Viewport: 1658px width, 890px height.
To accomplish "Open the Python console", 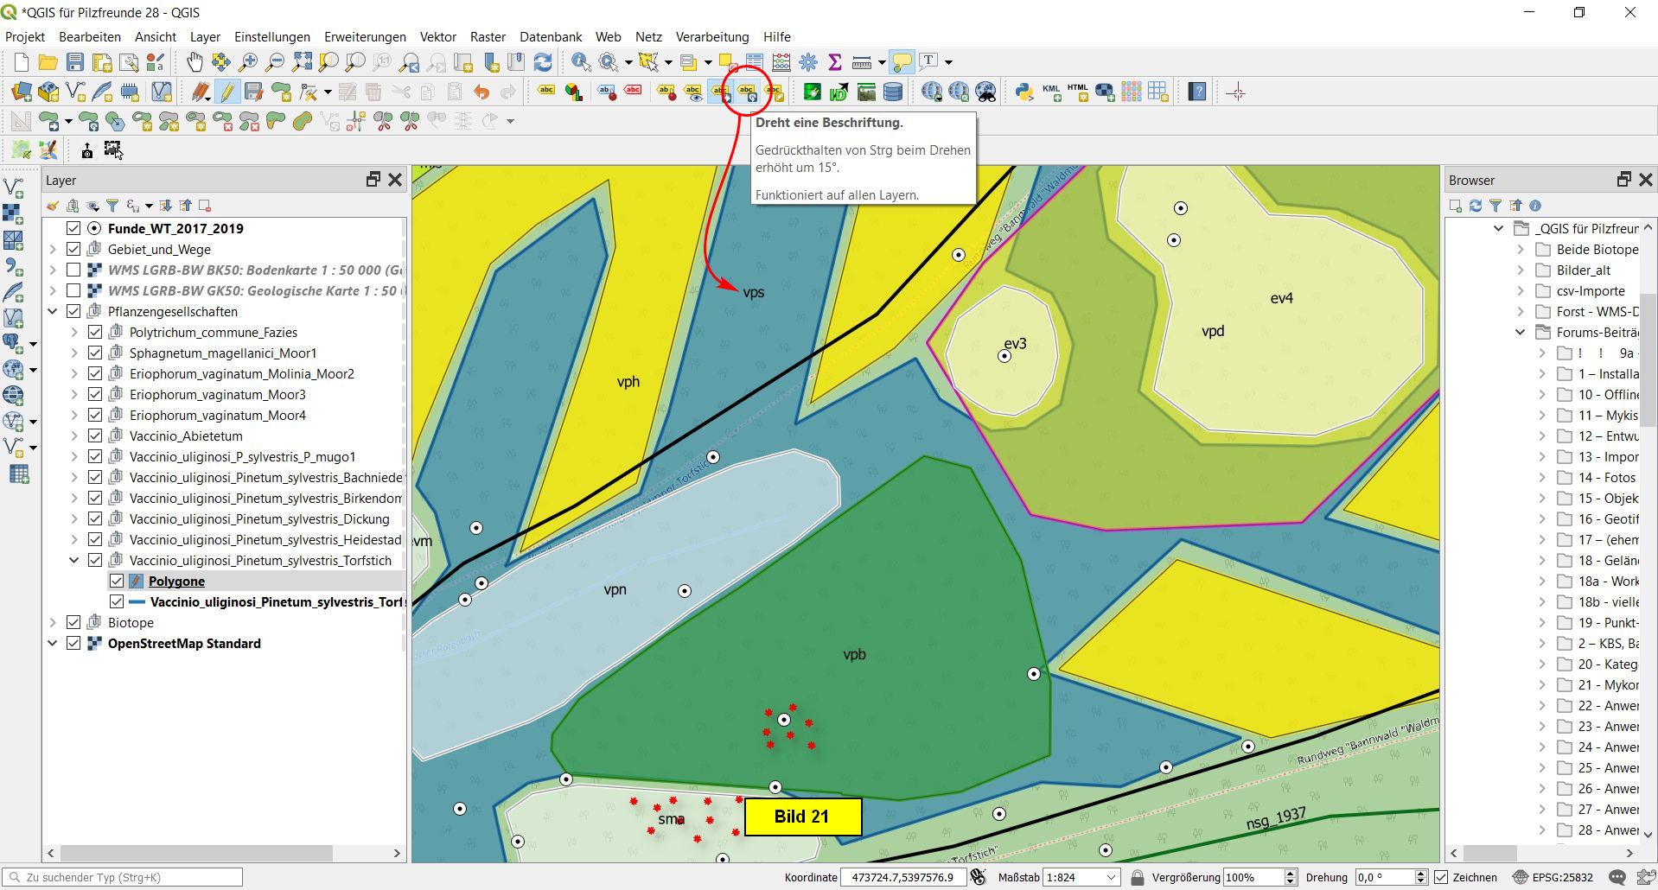I will 1024,92.
